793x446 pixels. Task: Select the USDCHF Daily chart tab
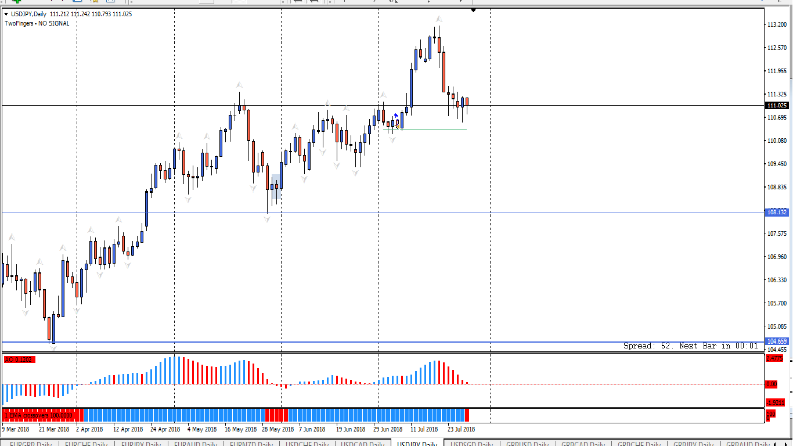[x=307, y=443]
